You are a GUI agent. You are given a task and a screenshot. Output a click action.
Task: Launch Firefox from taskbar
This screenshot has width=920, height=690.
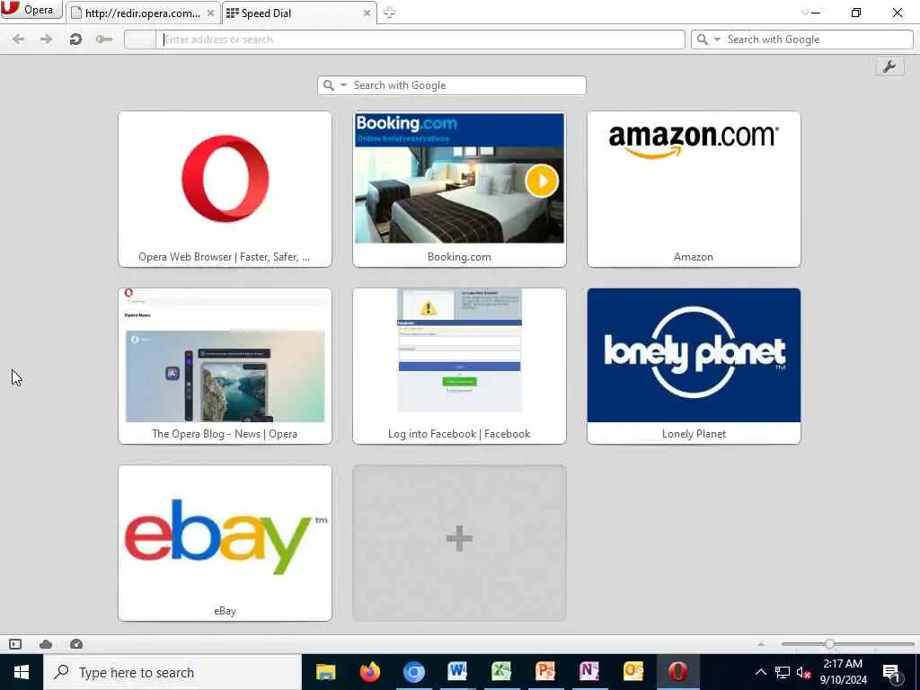pyautogui.click(x=369, y=672)
